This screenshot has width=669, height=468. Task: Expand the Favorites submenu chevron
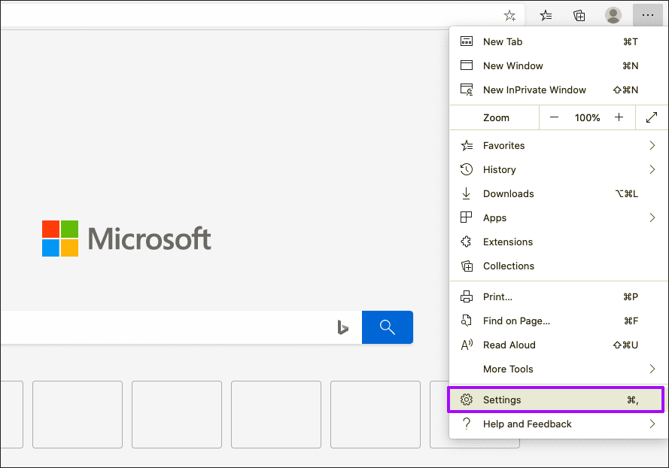pos(652,145)
